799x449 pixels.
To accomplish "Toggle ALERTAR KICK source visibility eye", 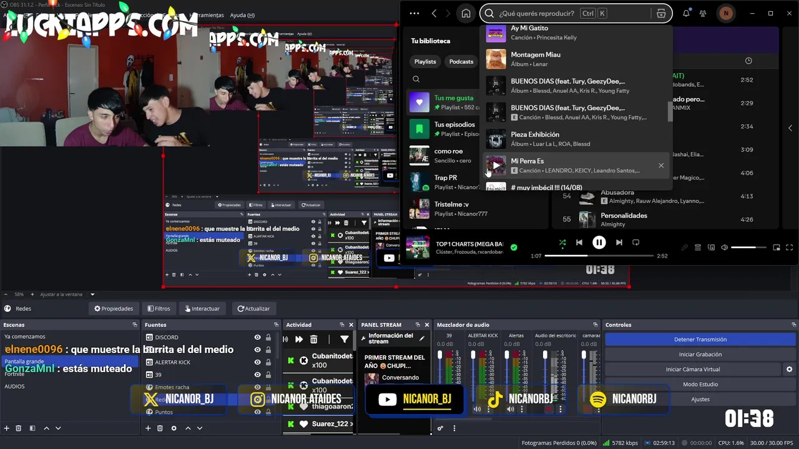I will coord(257,362).
